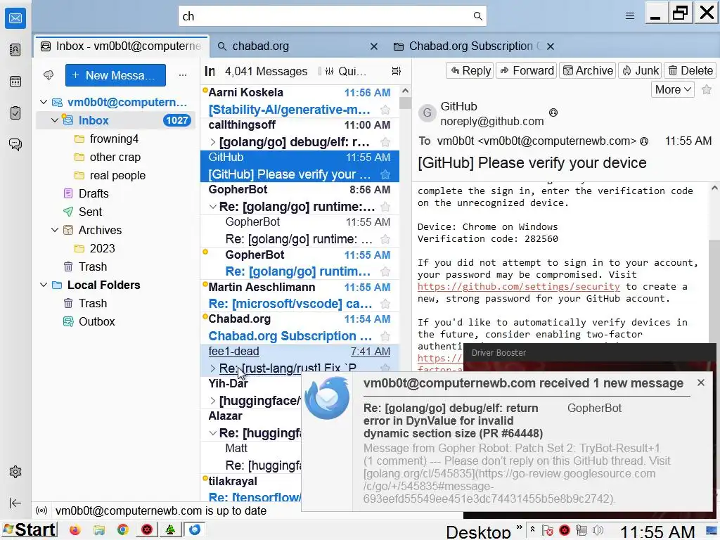Viewport: 720px width, 540px height.
Task: Collapse the spaces toolbar arrow
Action: 15,503
